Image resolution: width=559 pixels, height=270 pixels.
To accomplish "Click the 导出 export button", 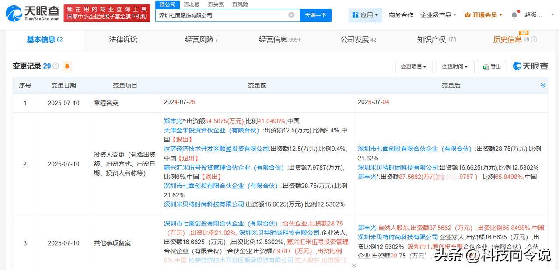I will pos(492,67).
